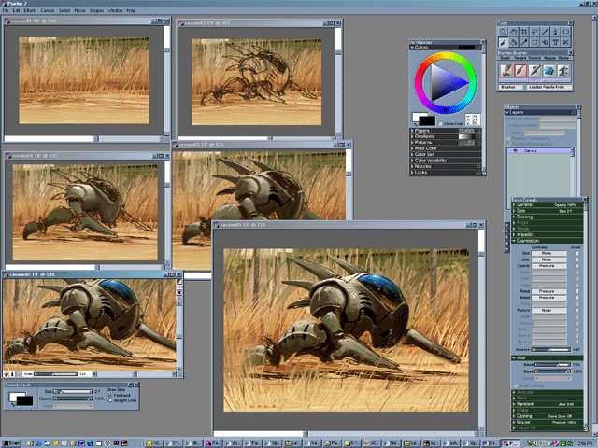Select the Text tool
Screen dimensions: 598x448
[x=555, y=42]
